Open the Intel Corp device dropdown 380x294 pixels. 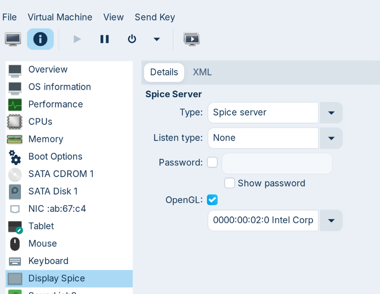pyautogui.click(x=331, y=220)
